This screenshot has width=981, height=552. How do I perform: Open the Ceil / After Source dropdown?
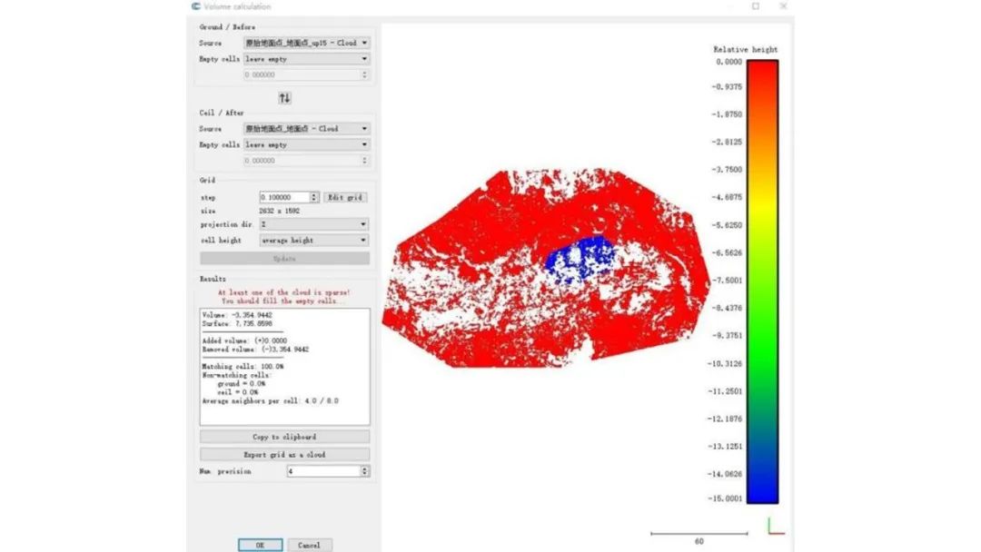(306, 129)
